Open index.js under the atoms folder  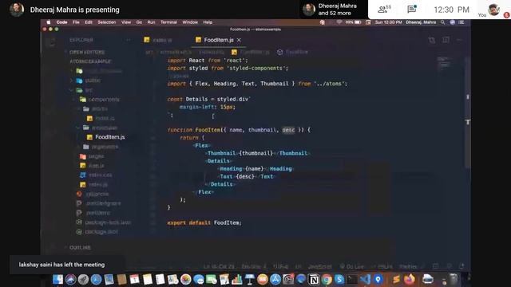tap(101, 119)
